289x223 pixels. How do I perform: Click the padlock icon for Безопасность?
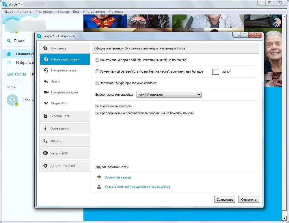45,116
